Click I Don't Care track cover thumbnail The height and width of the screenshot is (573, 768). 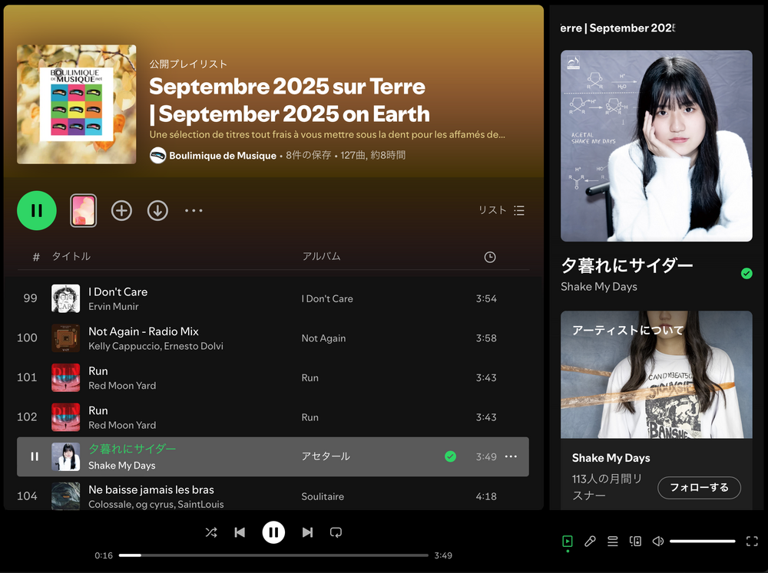tap(65, 298)
